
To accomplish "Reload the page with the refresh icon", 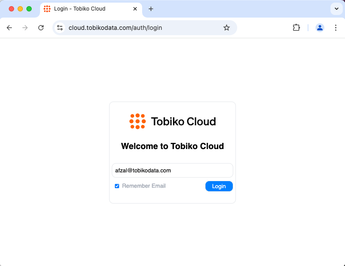I will [x=41, y=28].
